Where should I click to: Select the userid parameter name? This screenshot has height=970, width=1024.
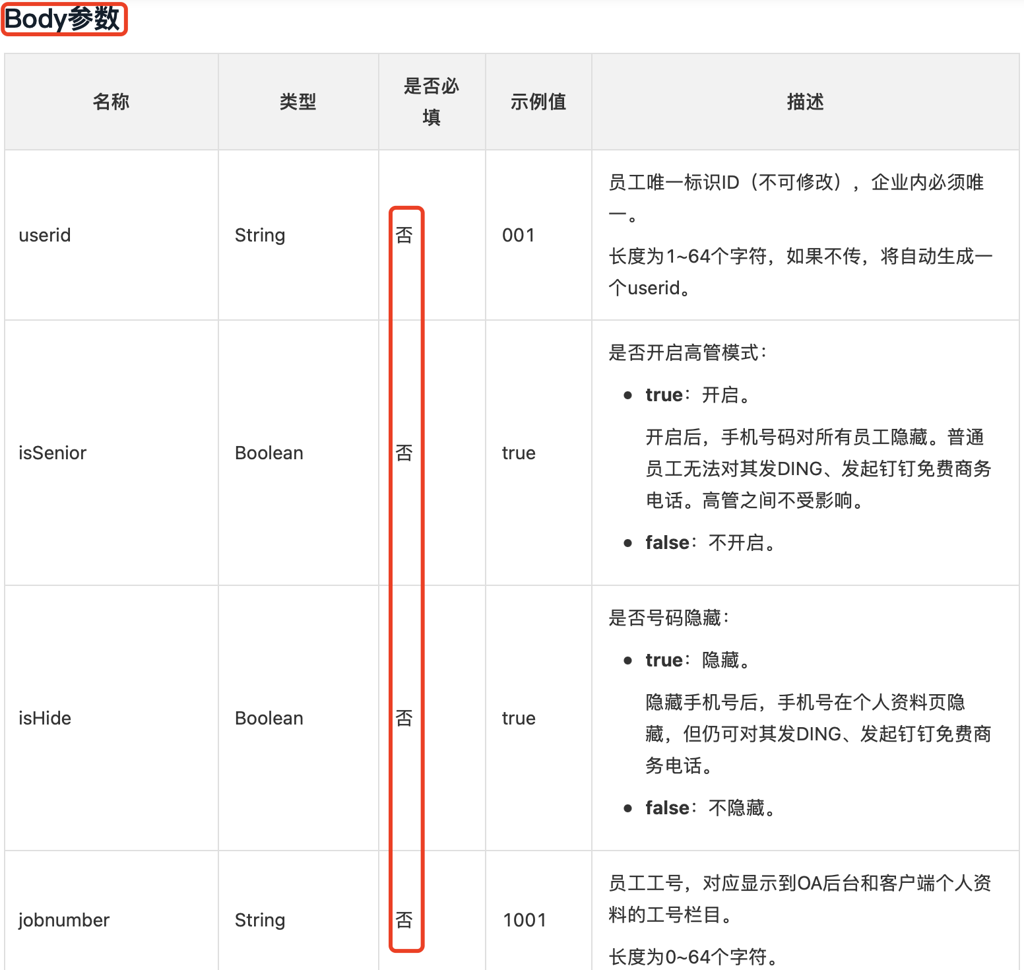pos(45,235)
